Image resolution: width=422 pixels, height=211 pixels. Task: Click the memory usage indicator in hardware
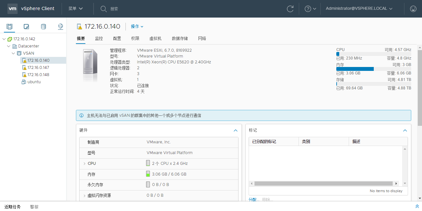[148, 174]
